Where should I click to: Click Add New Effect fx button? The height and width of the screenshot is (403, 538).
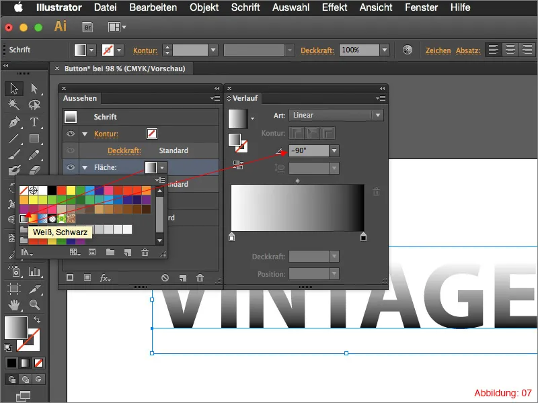(105, 278)
